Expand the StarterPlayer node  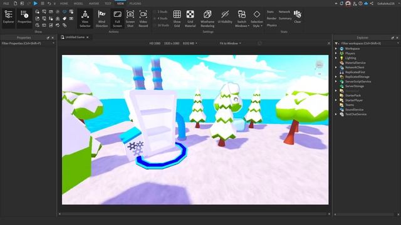click(x=336, y=100)
